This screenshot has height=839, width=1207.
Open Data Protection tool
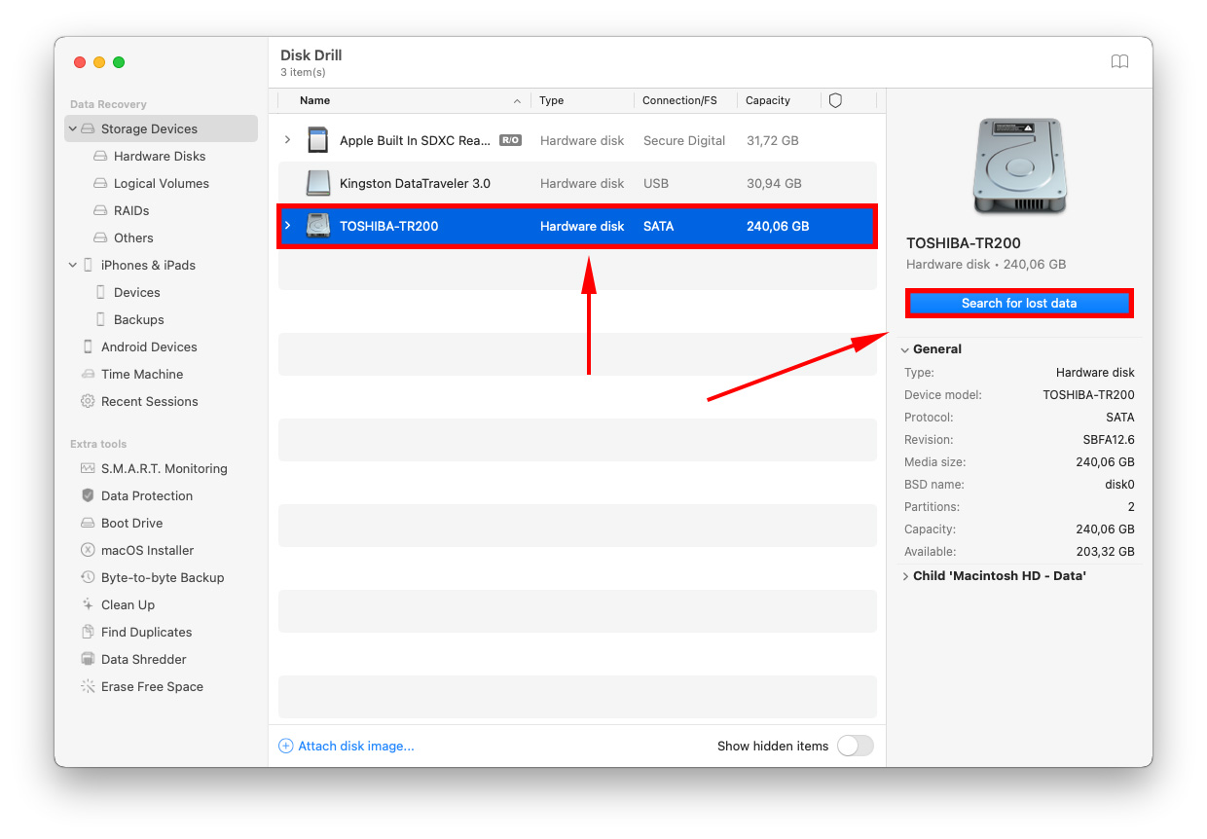(147, 495)
